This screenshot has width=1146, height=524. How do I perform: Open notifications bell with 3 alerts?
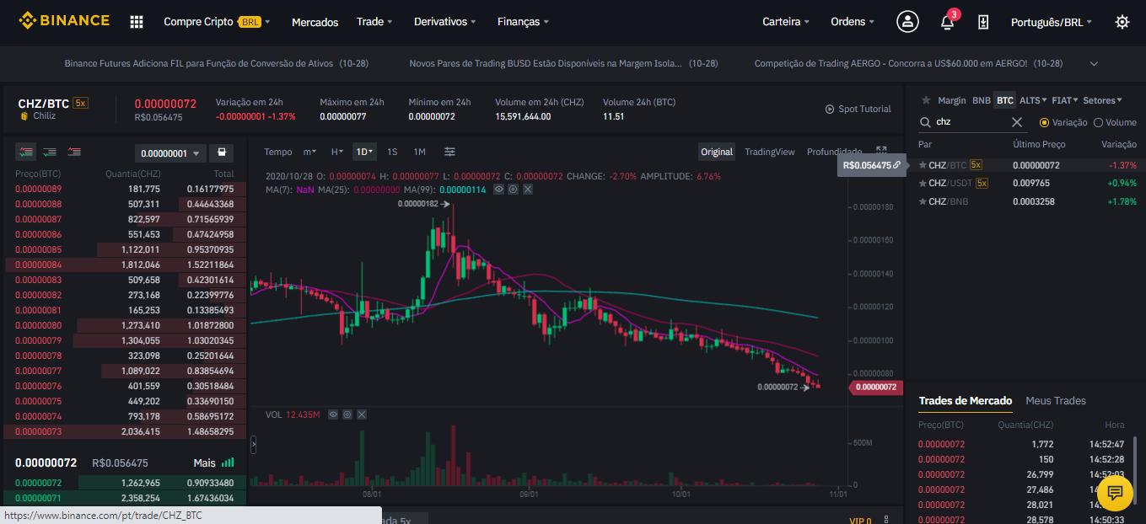(947, 22)
